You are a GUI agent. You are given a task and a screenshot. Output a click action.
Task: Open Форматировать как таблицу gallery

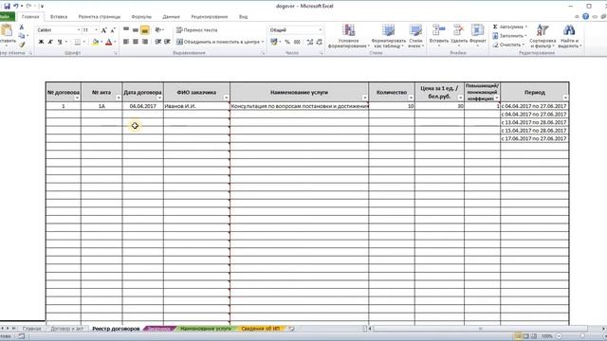pyautogui.click(x=388, y=36)
